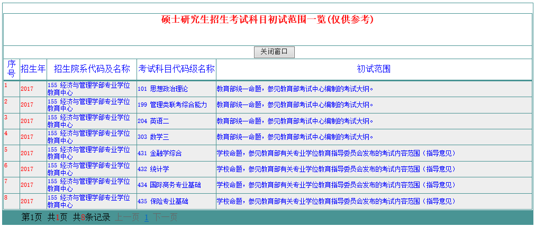Click the 考试科目代码级名称 column header
The height and width of the screenshot is (227, 535).
(176, 69)
